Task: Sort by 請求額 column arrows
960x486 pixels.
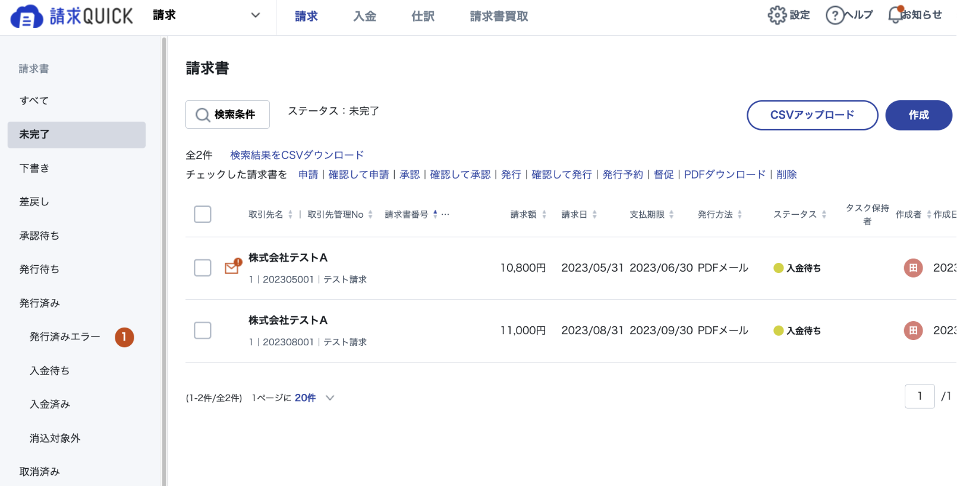Action: point(544,214)
